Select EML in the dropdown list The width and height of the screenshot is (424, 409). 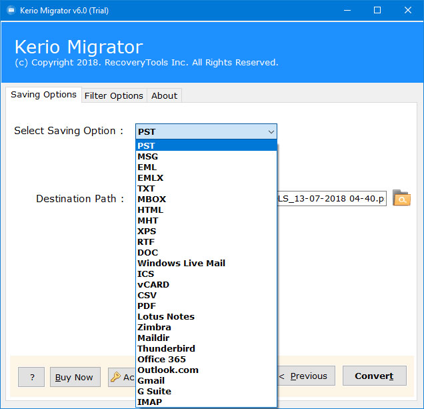[x=206, y=167]
